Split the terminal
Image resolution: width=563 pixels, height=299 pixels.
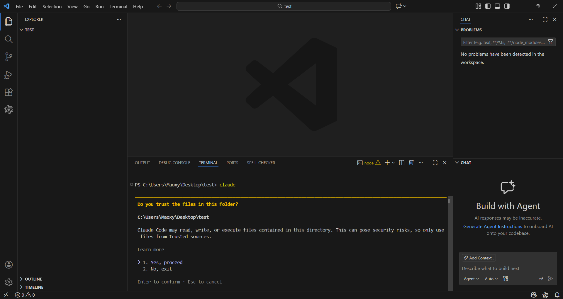point(402,163)
